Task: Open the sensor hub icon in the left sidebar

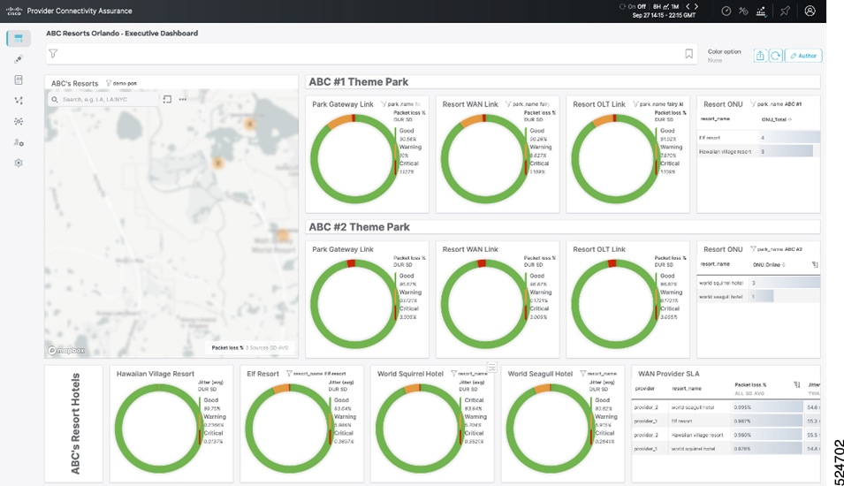Action: pyautogui.click(x=19, y=122)
